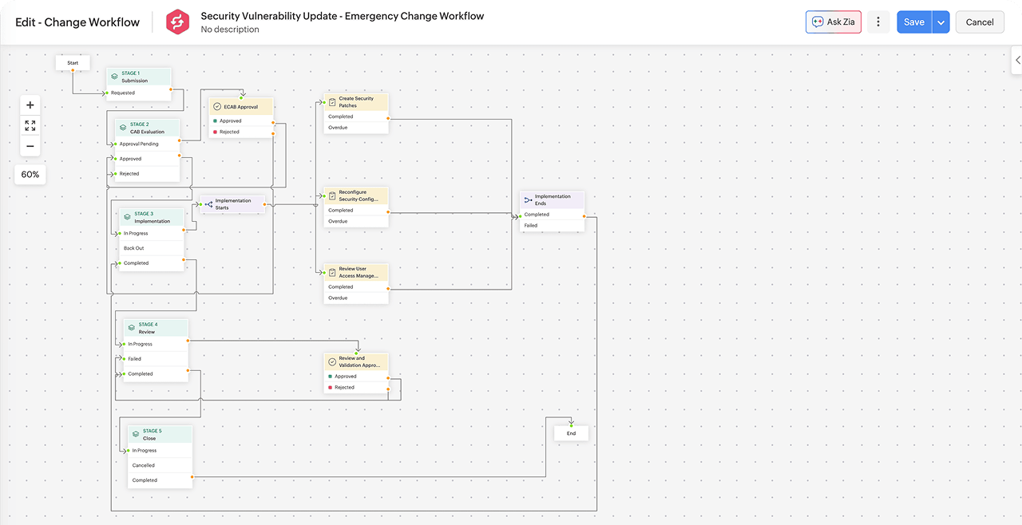Click the Stage 3 Implementation layers icon
Viewport: 1022px width, 525px height.
coord(127,217)
